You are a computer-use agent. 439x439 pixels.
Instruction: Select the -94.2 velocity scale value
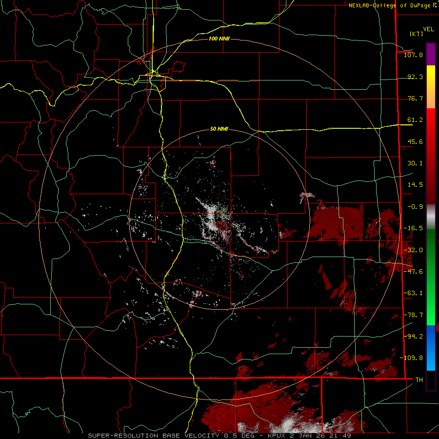(413, 337)
